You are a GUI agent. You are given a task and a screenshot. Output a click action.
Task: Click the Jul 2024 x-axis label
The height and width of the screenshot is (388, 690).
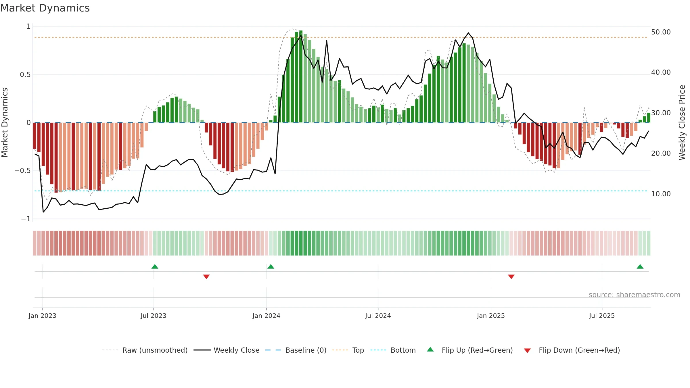click(378, 316)
